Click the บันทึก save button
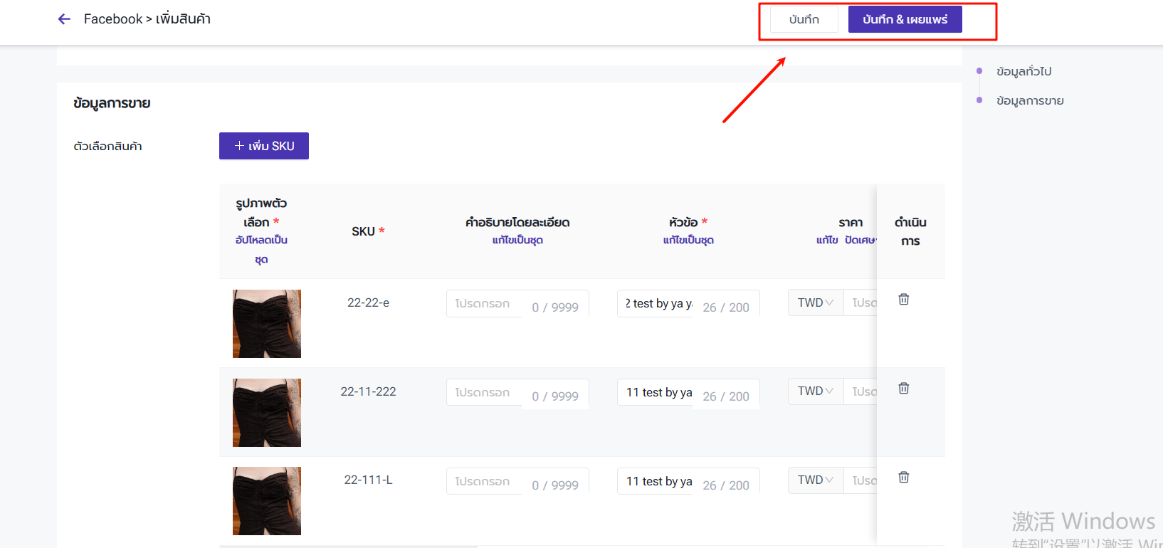1163x548 pixels. 804,20
